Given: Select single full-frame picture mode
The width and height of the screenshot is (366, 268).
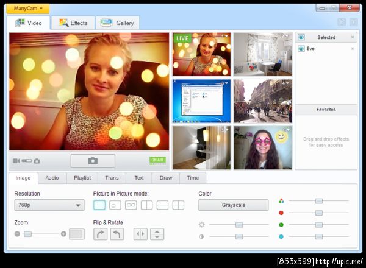Looking at the screenshot, I should click(x=99, y=205).
